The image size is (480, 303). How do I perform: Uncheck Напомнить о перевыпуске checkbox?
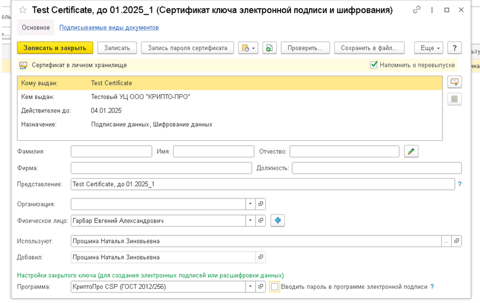(374, 65)
